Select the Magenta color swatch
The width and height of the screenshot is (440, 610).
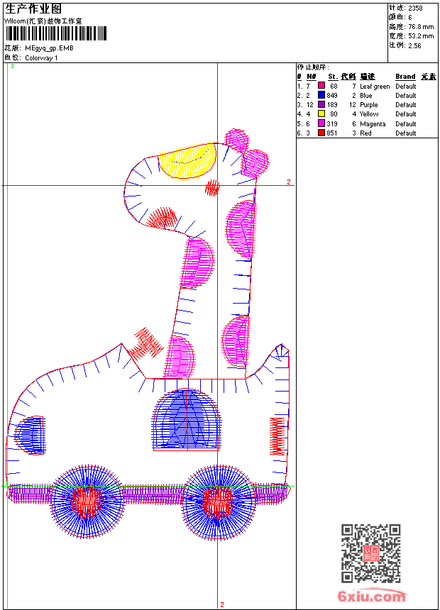pyautogui.click(x=321, y=123)
